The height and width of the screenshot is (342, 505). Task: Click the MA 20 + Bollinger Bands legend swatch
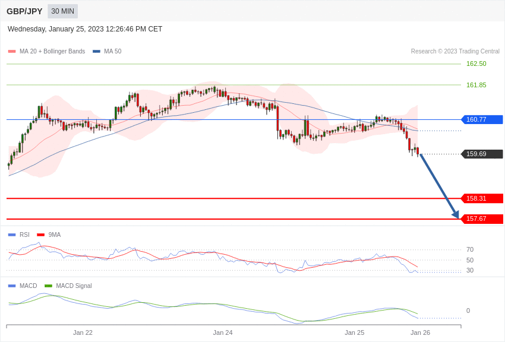pyautogui.click(x=12, y=51)
